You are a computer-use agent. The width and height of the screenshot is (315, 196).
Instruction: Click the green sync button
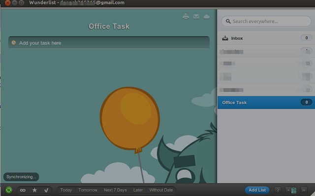[x=9, y=190]
